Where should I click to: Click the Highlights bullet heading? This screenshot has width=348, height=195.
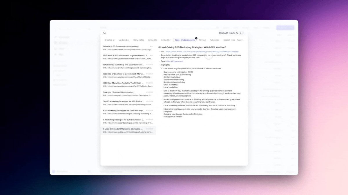pyautogui.click(x=165, y=65)
